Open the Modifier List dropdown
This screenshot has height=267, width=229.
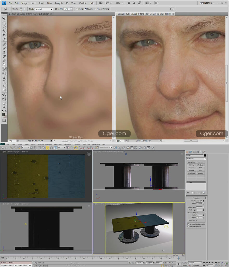pyautogui.click(x=196, y=159)
